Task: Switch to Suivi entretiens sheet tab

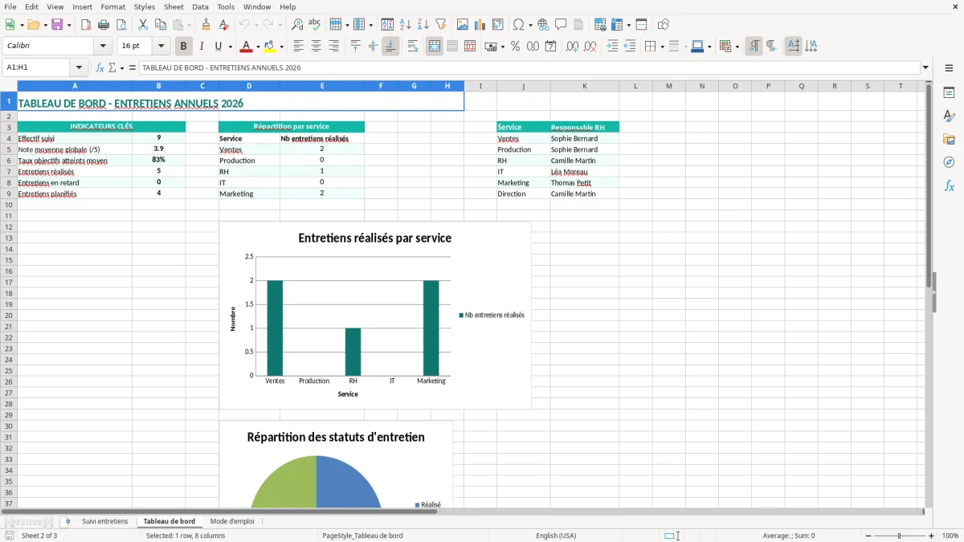Action: tap(105, 521)
